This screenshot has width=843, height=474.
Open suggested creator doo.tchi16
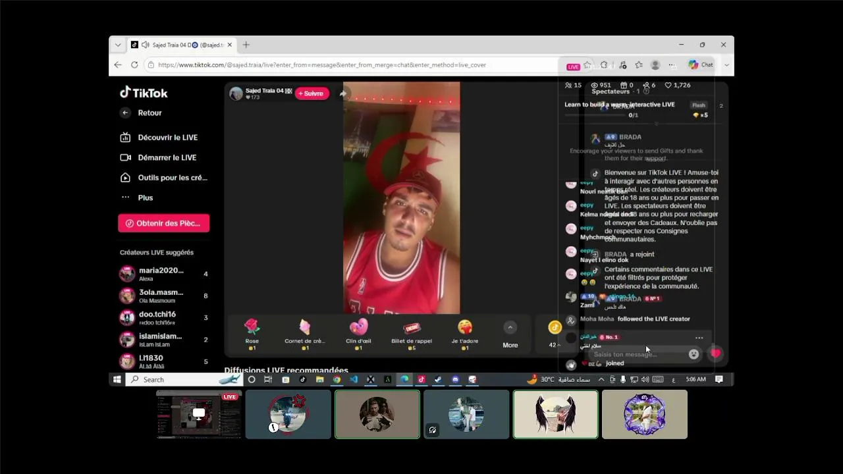pos(164,317)
